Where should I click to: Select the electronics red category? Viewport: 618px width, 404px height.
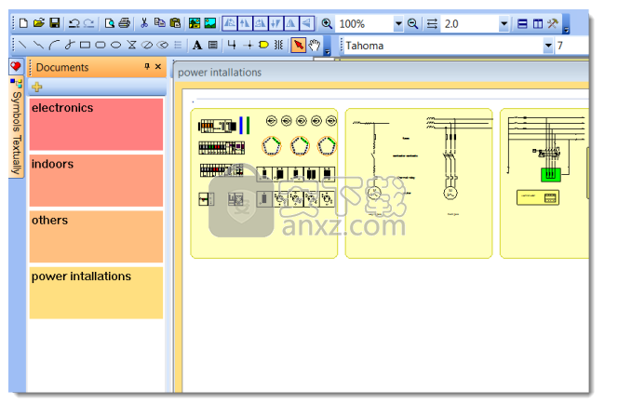pyautogui.click(x=96, y=124)
